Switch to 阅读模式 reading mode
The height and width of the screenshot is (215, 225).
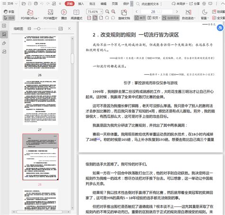[76, 14]
